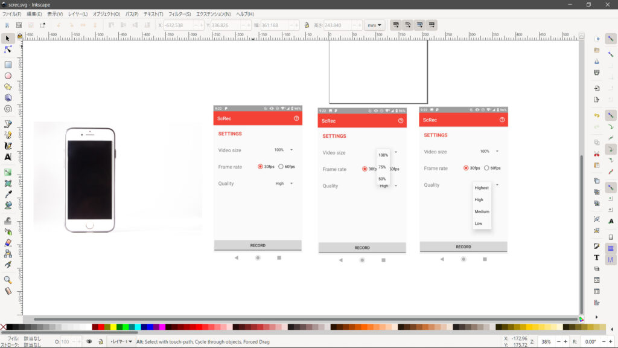618x348 pixels.
Task: Open the Text and Font dialog icon
Action: pos(597,257)
